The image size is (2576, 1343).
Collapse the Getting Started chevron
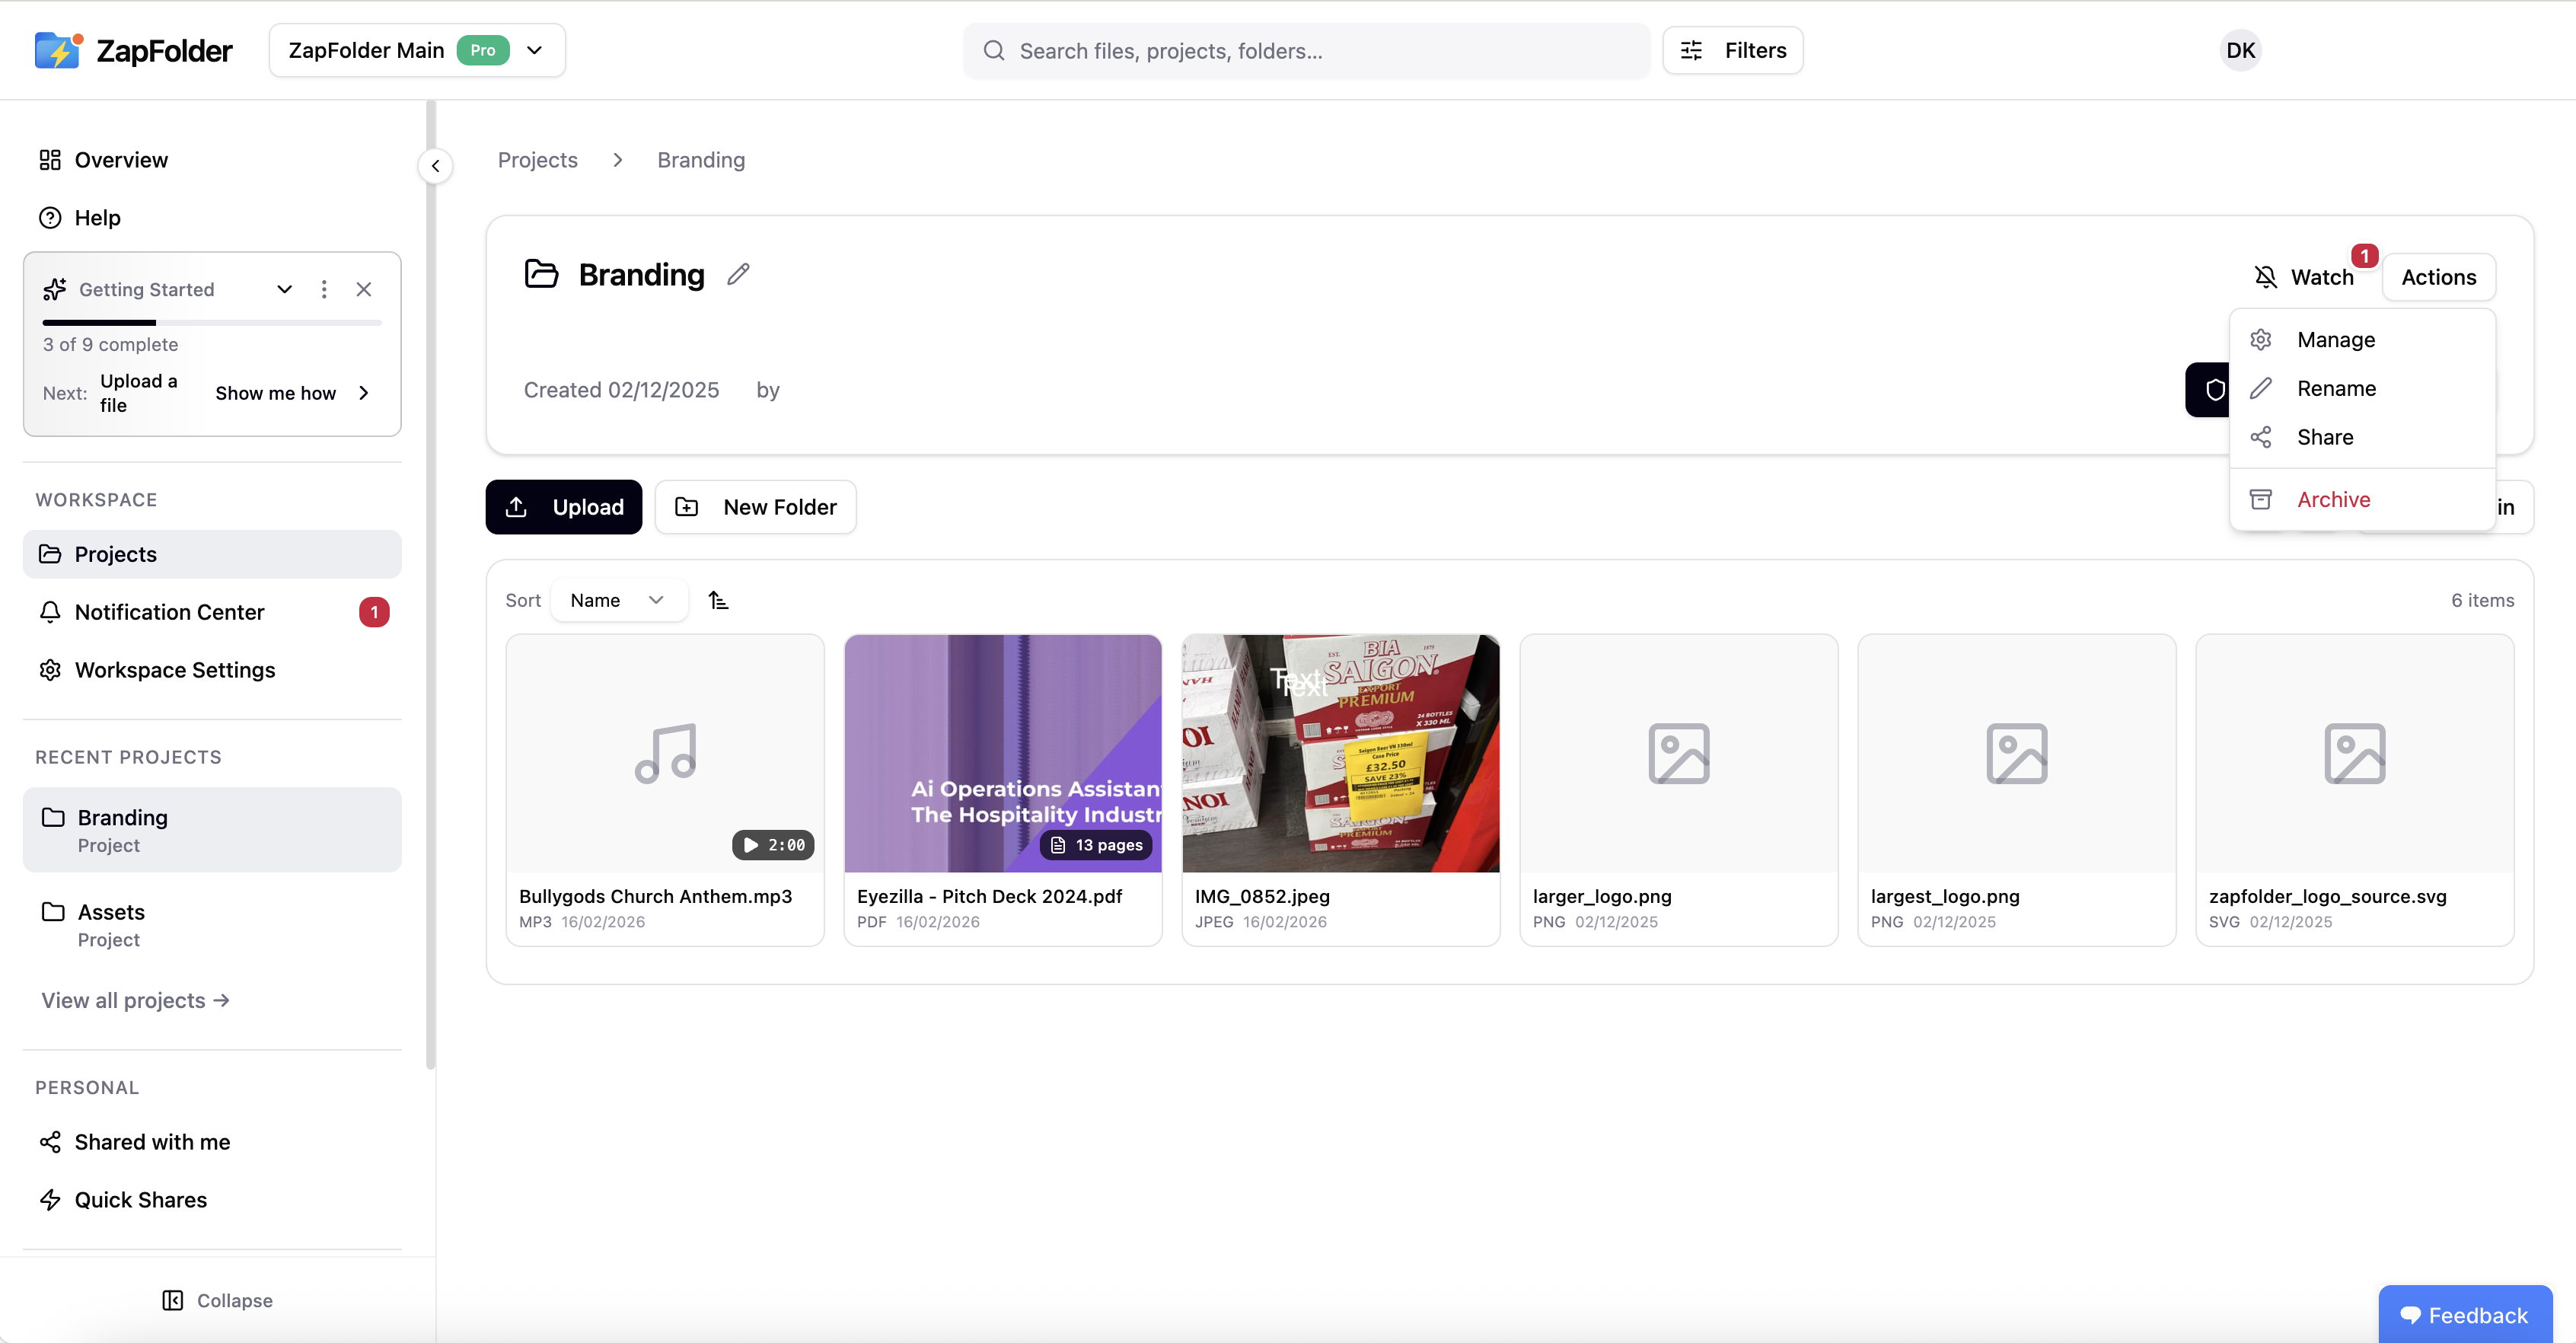click(x=285, y=289)
